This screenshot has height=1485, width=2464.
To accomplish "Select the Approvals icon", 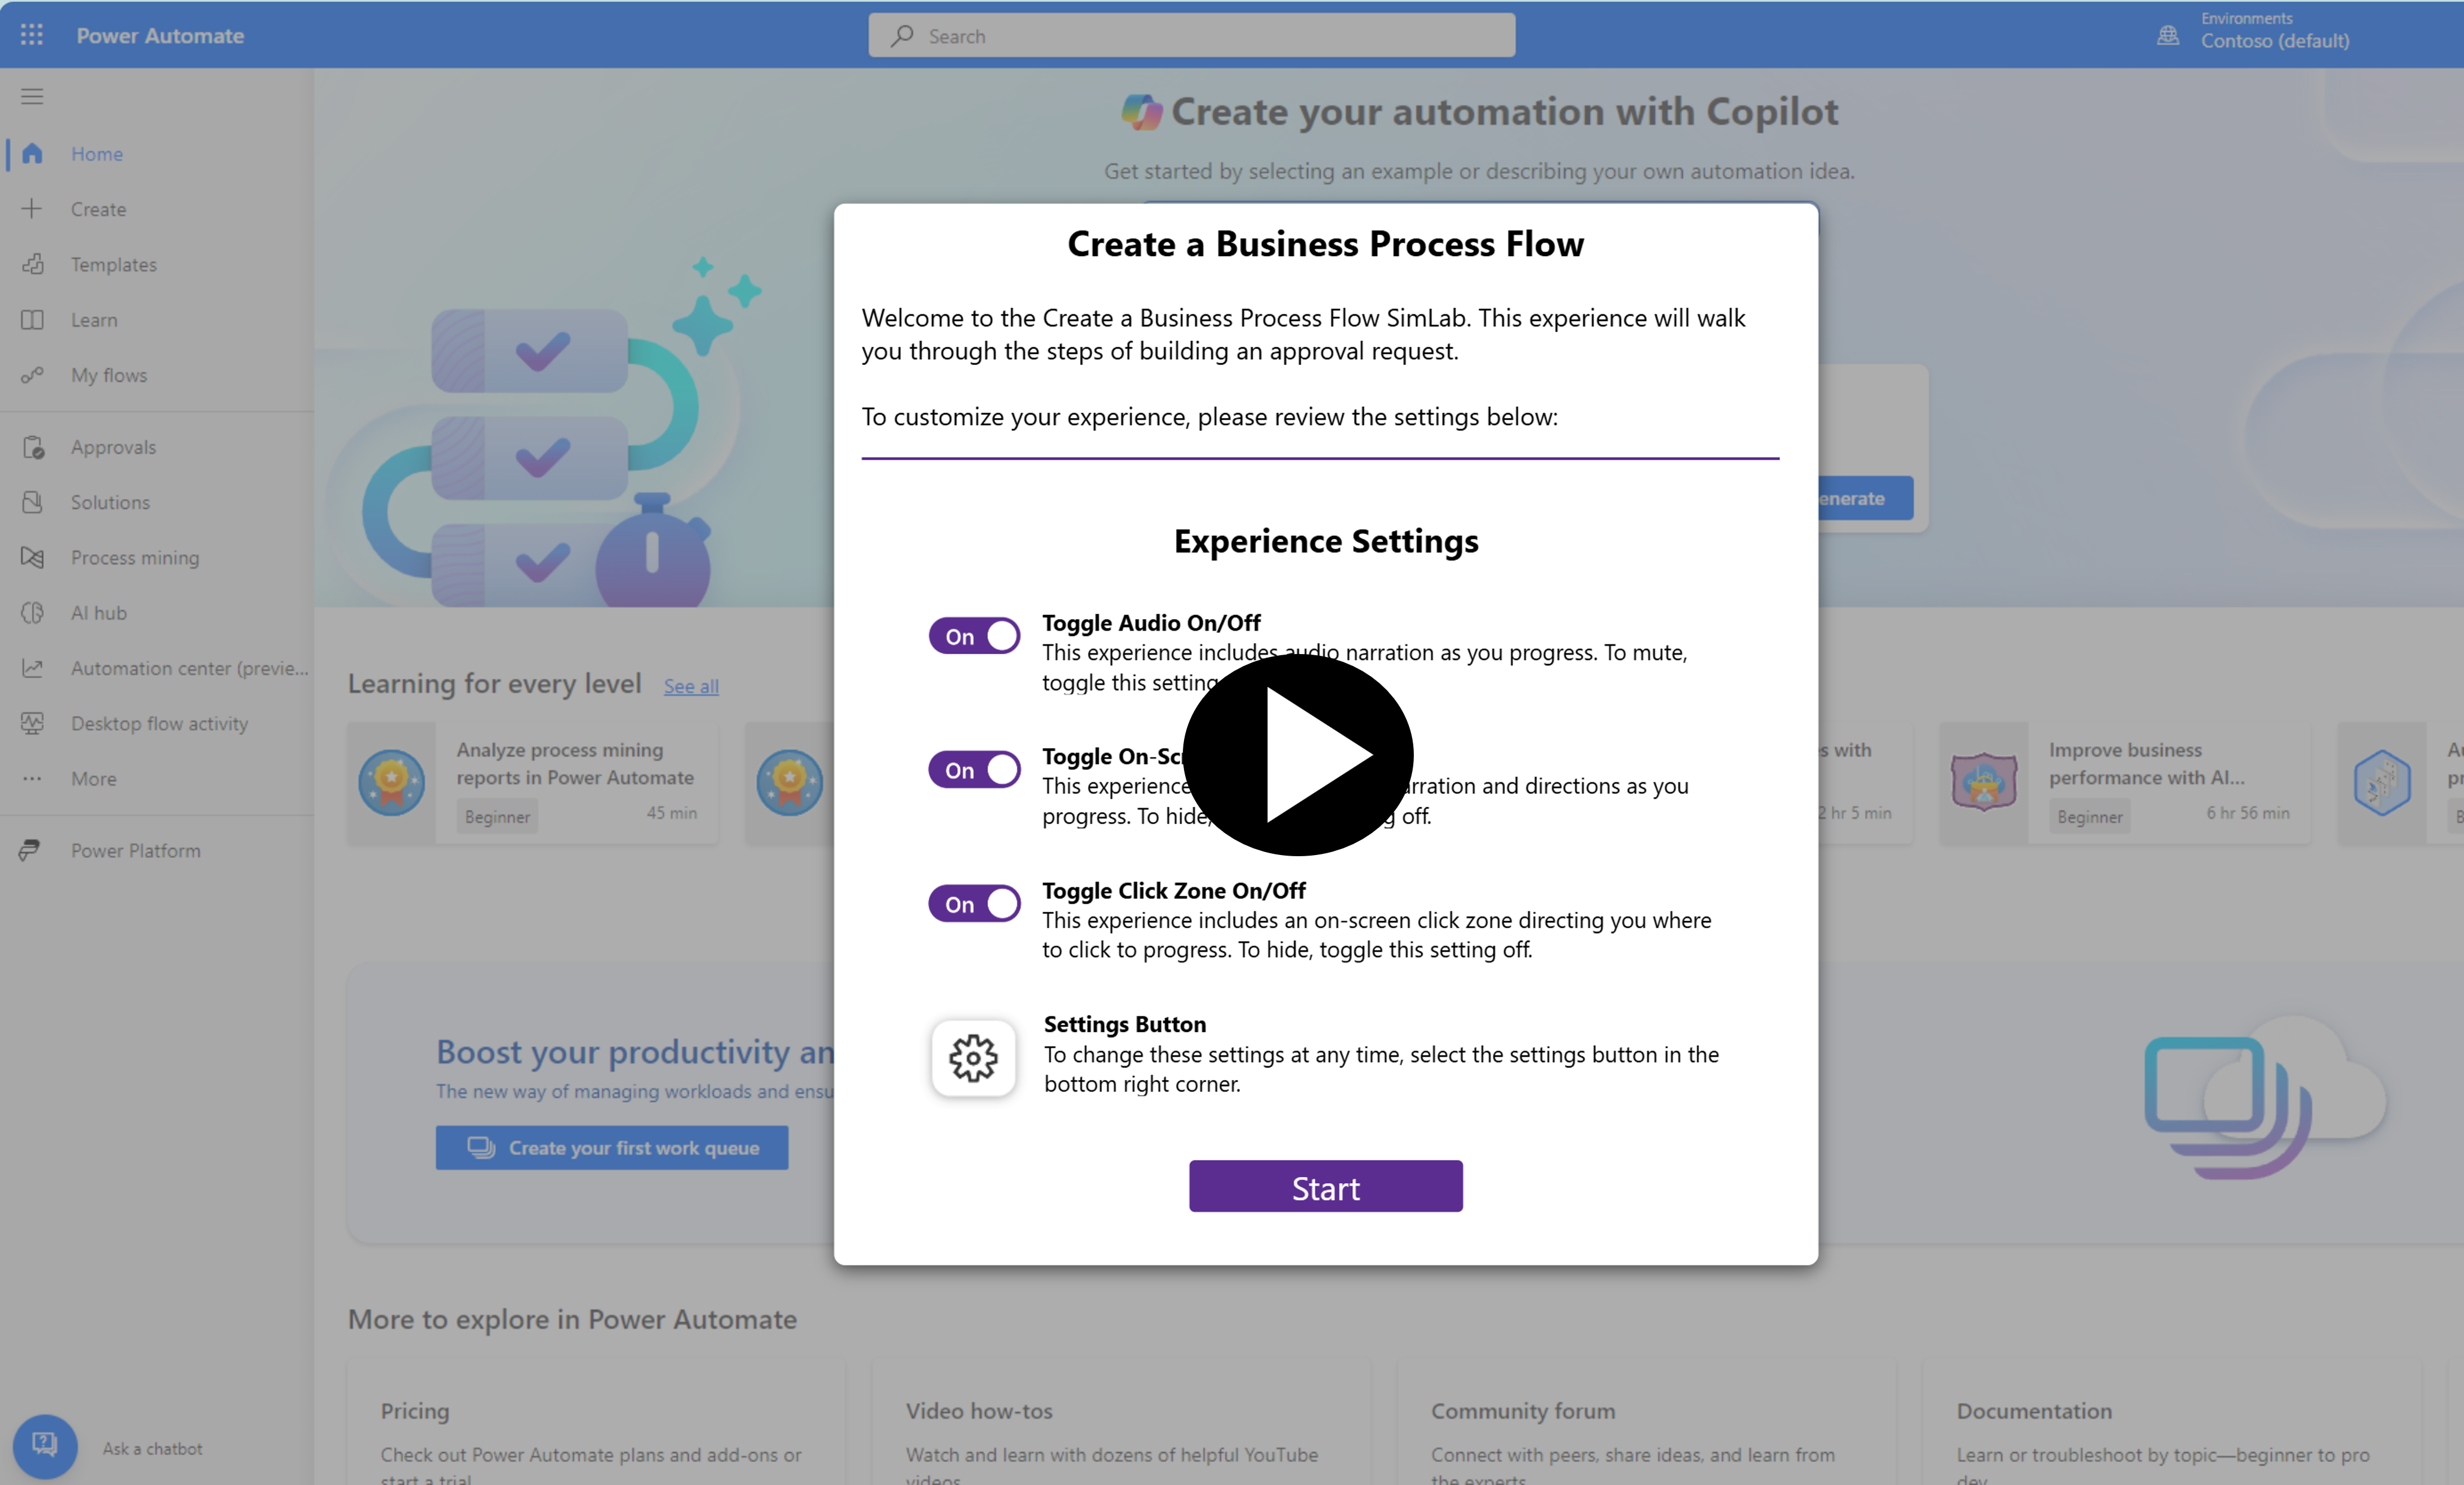I will [x=32, y=445].
